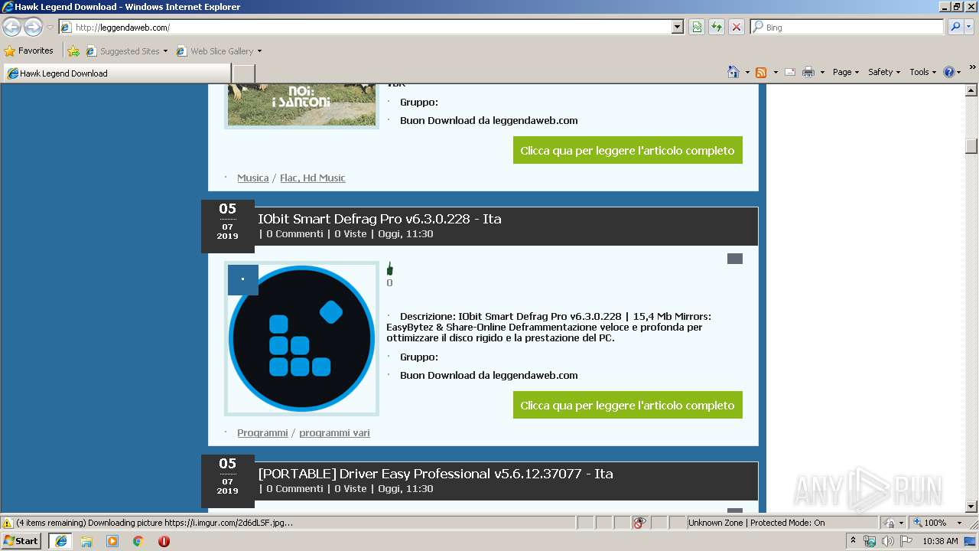Expand the address bar history dropdown
Image resolution: width=979 pixels, height=551 pixels.
pyautogui.click(x=678, y=28)
